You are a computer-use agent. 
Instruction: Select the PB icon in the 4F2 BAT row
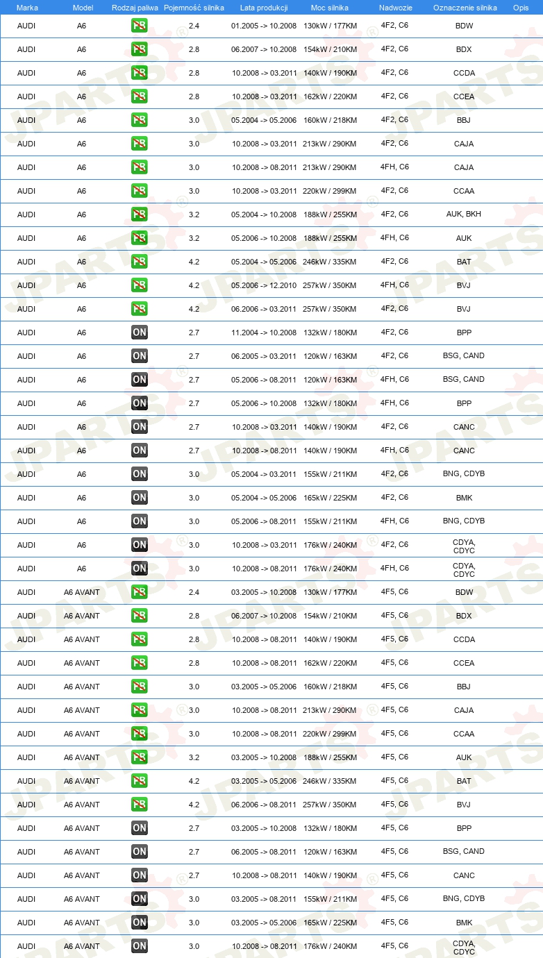pyautogui.click(x=140, y=262)
